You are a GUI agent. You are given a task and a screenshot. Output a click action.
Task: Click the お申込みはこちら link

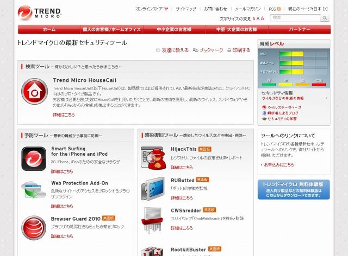(279, 165)
